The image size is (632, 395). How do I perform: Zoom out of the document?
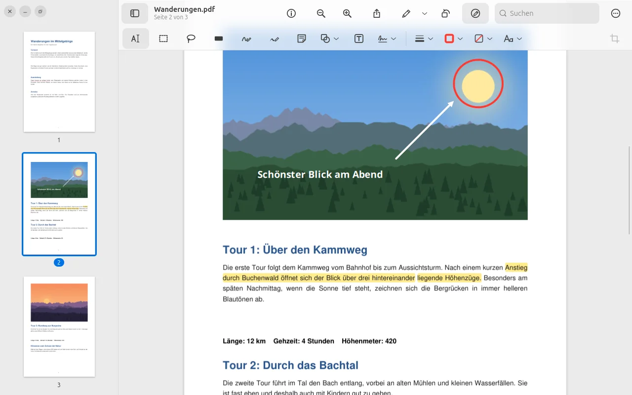[x=321, y=13]
